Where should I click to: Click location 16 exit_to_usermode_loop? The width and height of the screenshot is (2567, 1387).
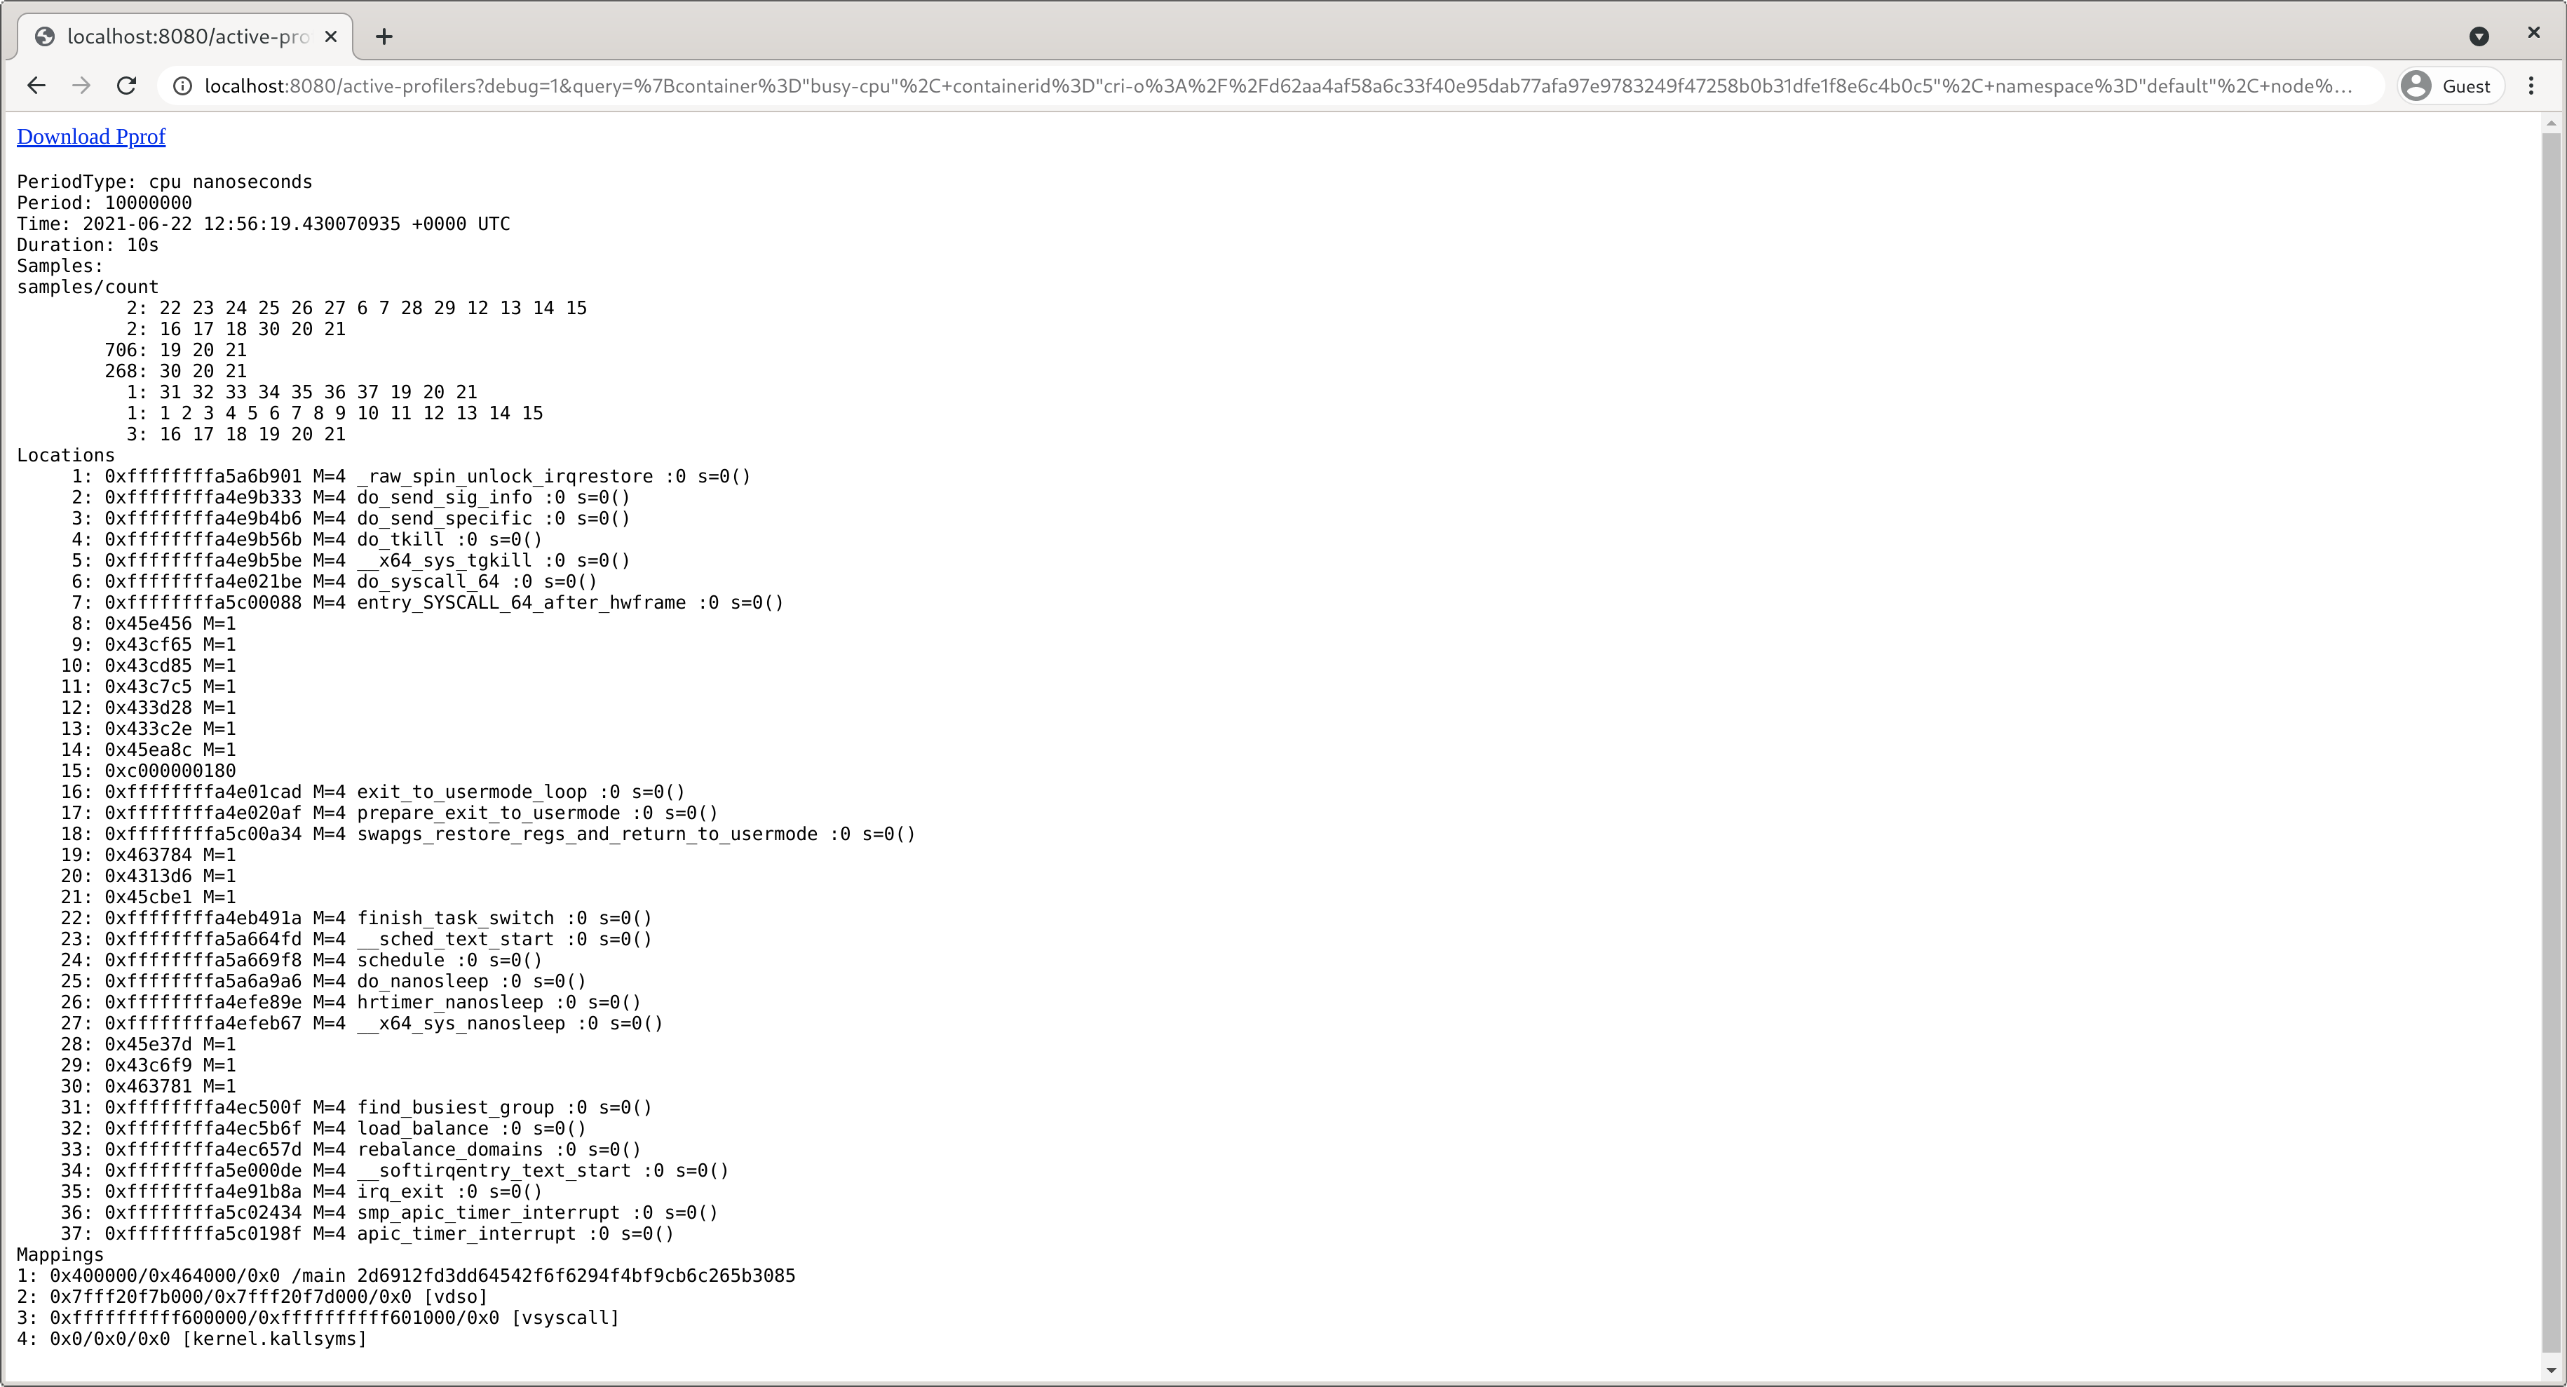tap(373, 792)
